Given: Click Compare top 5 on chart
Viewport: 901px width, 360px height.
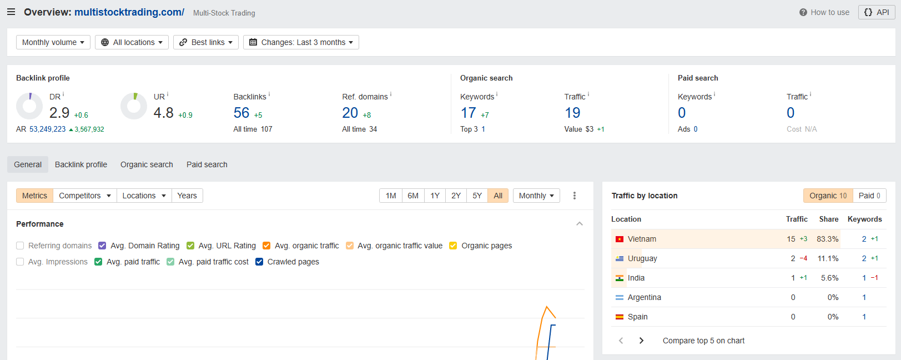Looking at the screenshot, I should [703, 341].
